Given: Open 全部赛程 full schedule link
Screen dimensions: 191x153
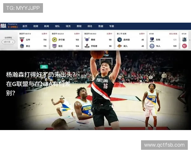Looking at the screenshot, I should point(8,38).
